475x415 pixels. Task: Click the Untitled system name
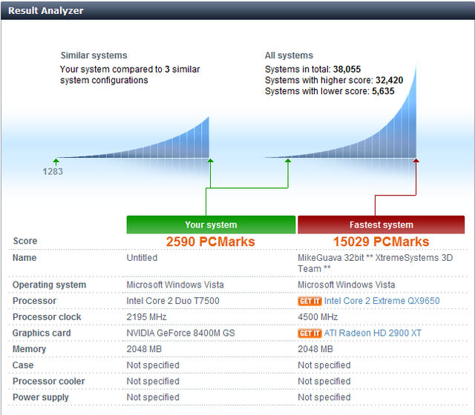(x=142, y=258)
